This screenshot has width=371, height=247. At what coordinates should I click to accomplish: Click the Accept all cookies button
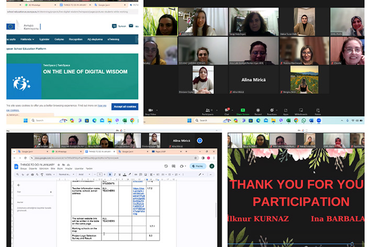(x=125, y=106)
